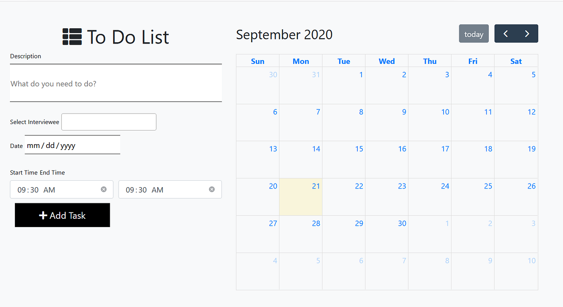Click the Wed column header
Screen dimensions: 563x307
386,61
